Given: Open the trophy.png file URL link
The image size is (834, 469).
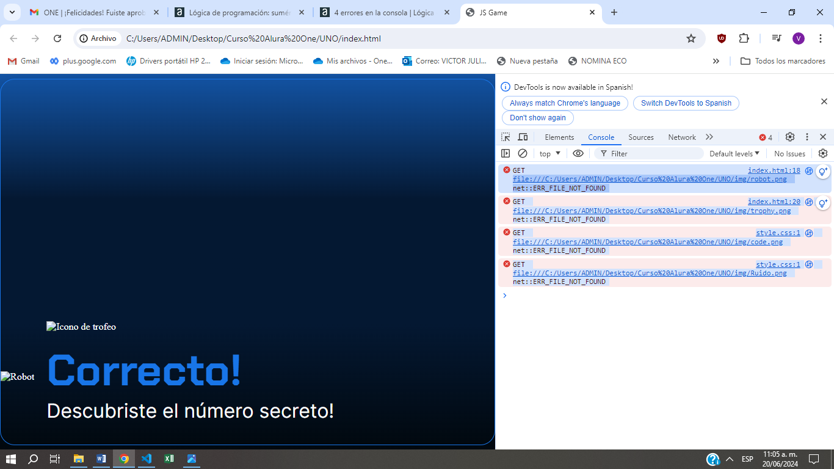Looking at the screenshot, I should 651,211.
